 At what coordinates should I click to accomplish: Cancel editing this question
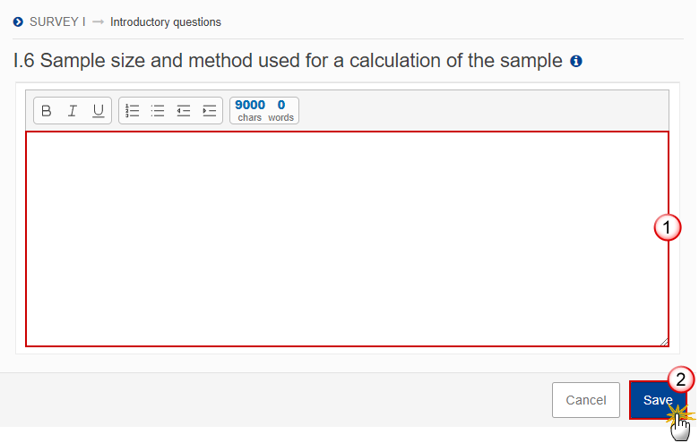pos(586,400)
